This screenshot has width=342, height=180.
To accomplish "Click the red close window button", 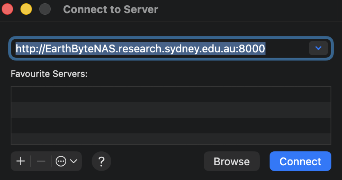I will (8, 9).
